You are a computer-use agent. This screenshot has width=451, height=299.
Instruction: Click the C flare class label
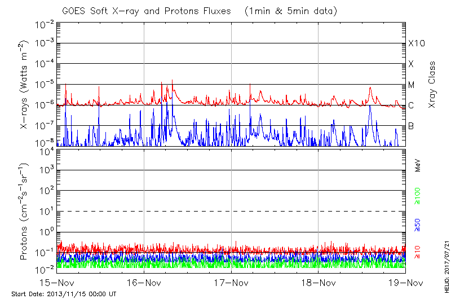[x=412, y=105]
